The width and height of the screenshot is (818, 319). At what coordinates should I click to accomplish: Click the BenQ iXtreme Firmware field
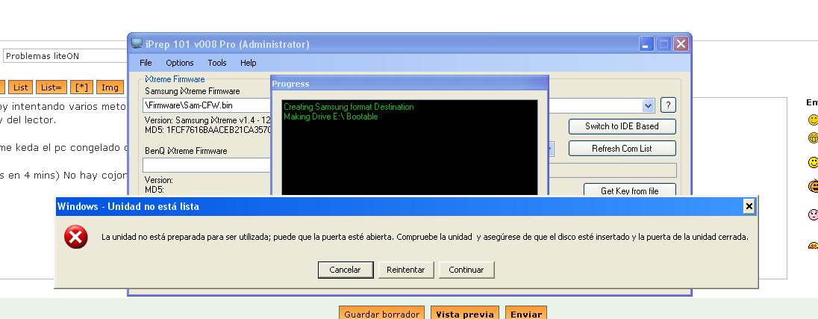pos(207,165)
